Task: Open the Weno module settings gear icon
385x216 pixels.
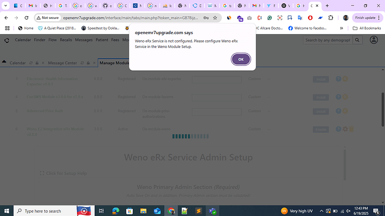Action: click(x=345, y=129)
